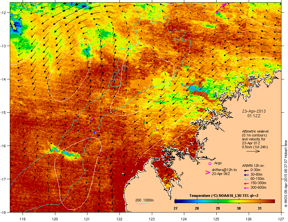Click the colorbar tick label 28
288x222 pixels.
tap(197, 208)
